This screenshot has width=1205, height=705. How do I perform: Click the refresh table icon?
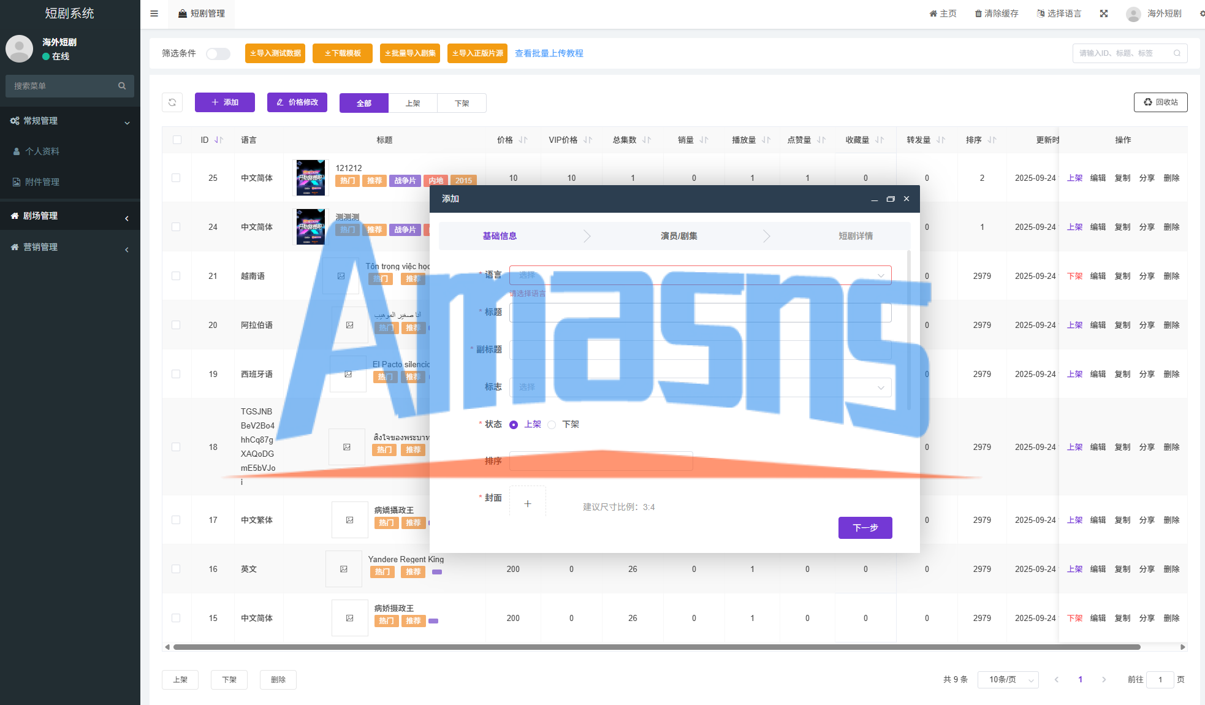172,102
